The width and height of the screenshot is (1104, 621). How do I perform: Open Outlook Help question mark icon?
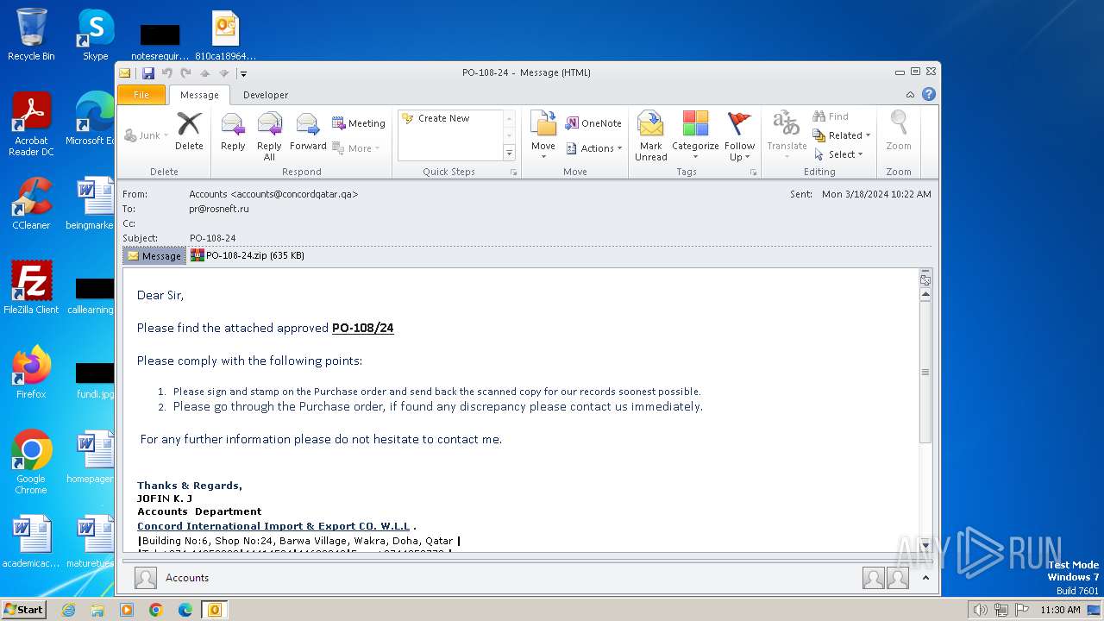pos(929,95)
